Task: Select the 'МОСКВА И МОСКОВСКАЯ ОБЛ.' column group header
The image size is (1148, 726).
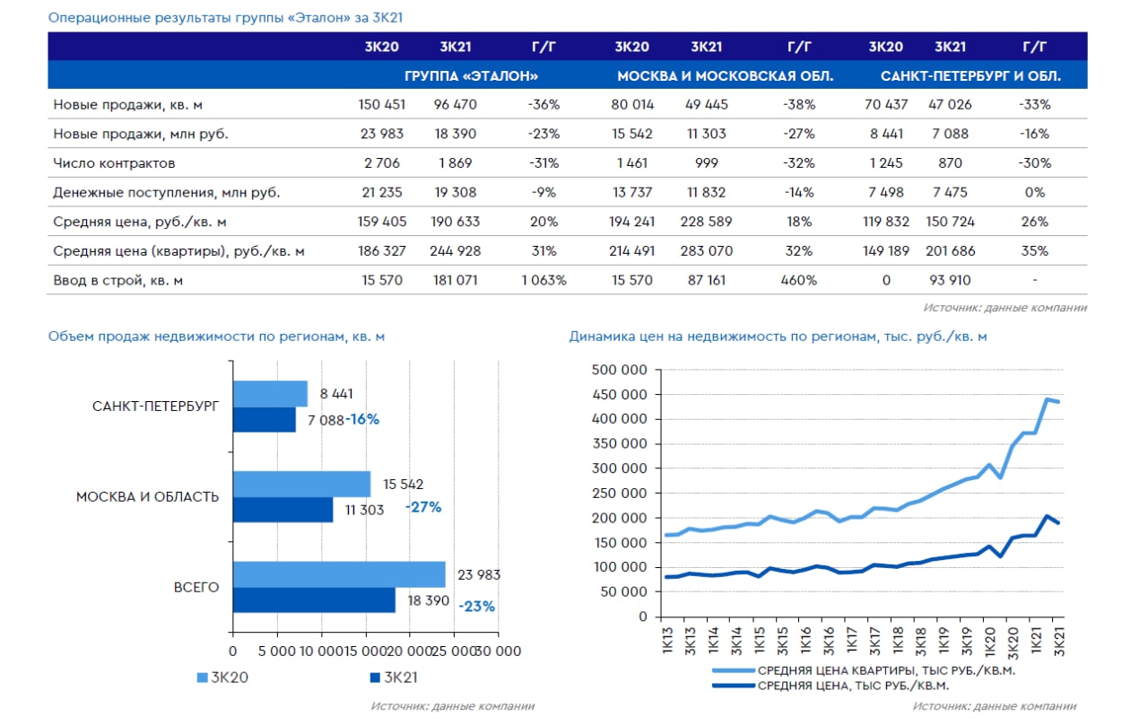Action: pyautogui.click(x=726, y=76)
